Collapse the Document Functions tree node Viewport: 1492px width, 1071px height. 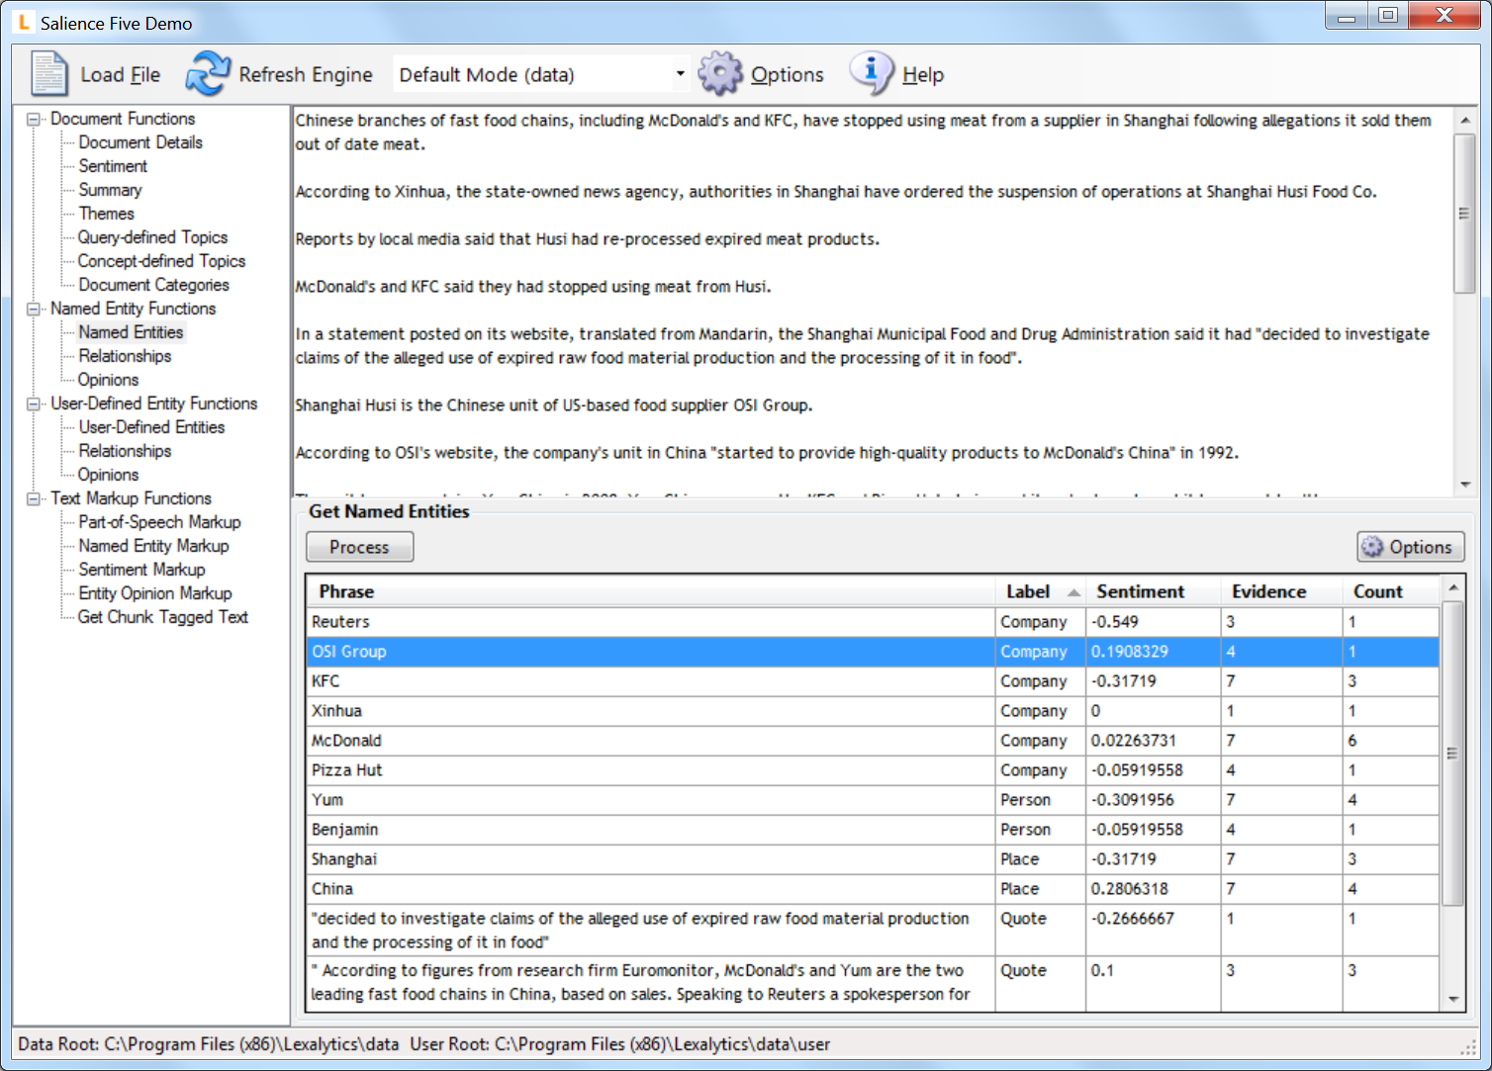point(34,119)
